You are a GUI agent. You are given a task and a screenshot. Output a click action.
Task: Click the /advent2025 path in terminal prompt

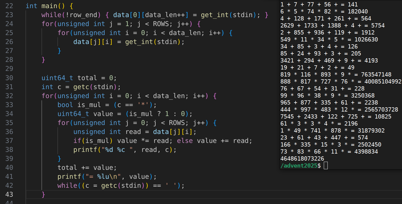pos(299,166)
